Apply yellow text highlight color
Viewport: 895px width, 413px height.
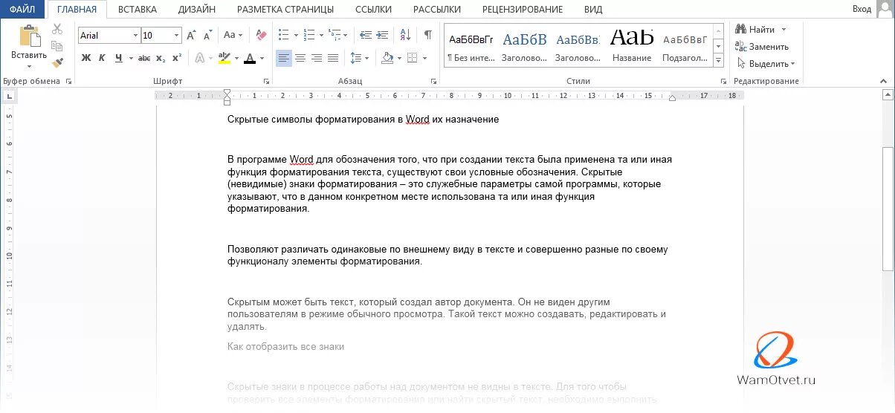(224, 58)
